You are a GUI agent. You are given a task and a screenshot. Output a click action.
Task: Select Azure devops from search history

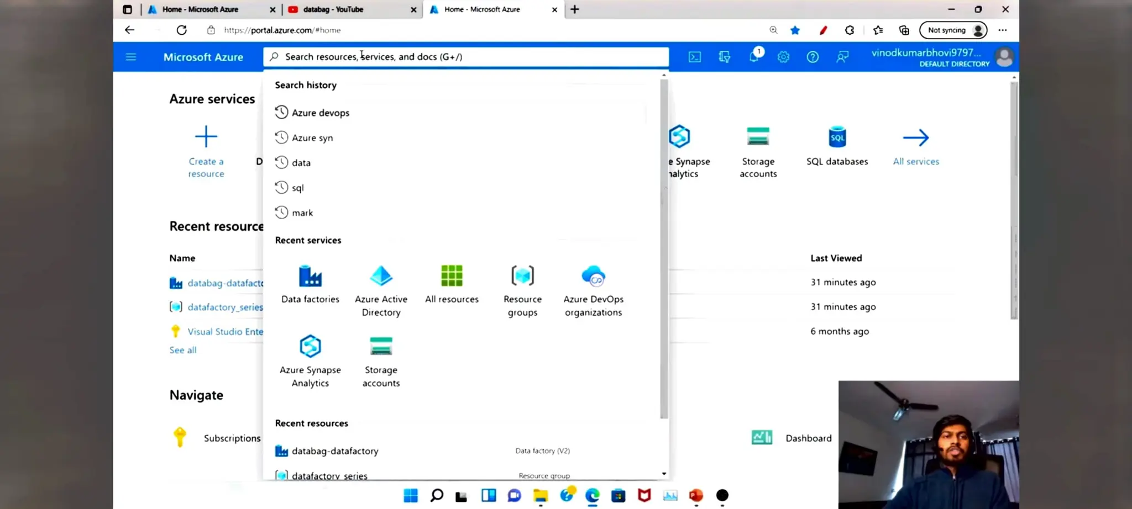(312, 113)
